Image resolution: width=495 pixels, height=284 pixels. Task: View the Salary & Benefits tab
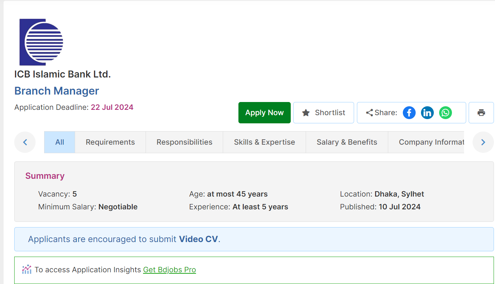347,142
